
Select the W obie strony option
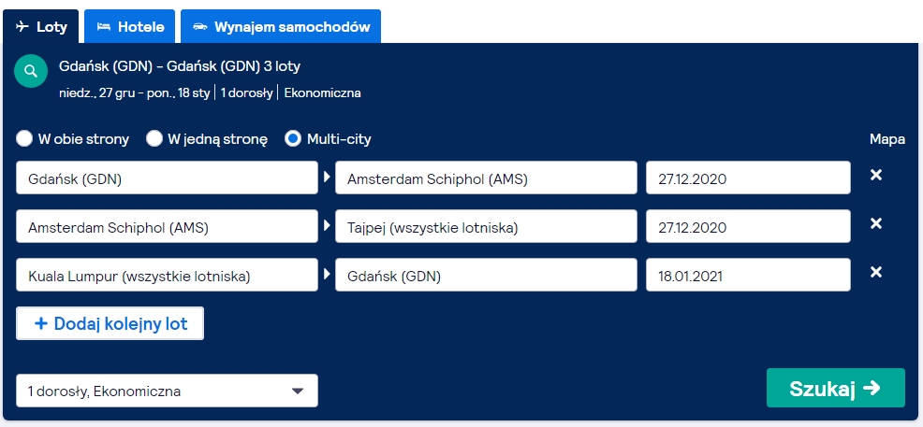click(24, 139)
